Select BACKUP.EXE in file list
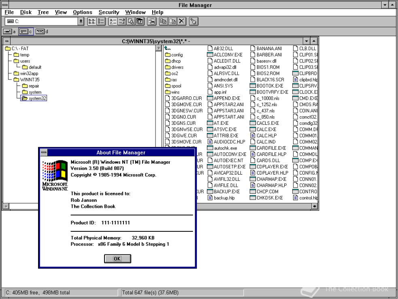The height and width of the screenshot is (299, 398). (x=223, y=192)
